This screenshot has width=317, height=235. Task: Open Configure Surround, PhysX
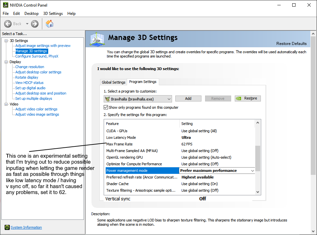(37, 56)
